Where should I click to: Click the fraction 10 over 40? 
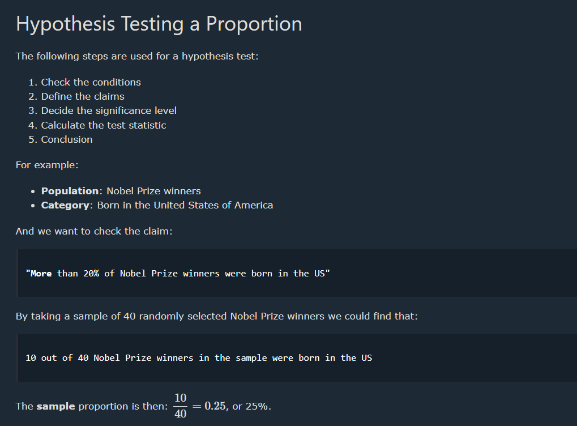pyautogui.click(x=180, y=406)
